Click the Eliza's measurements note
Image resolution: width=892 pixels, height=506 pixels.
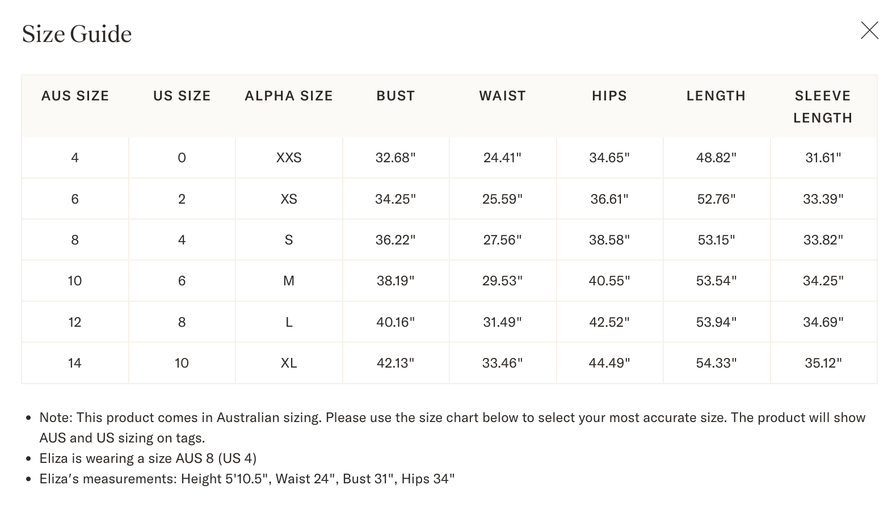coord(247,479)
